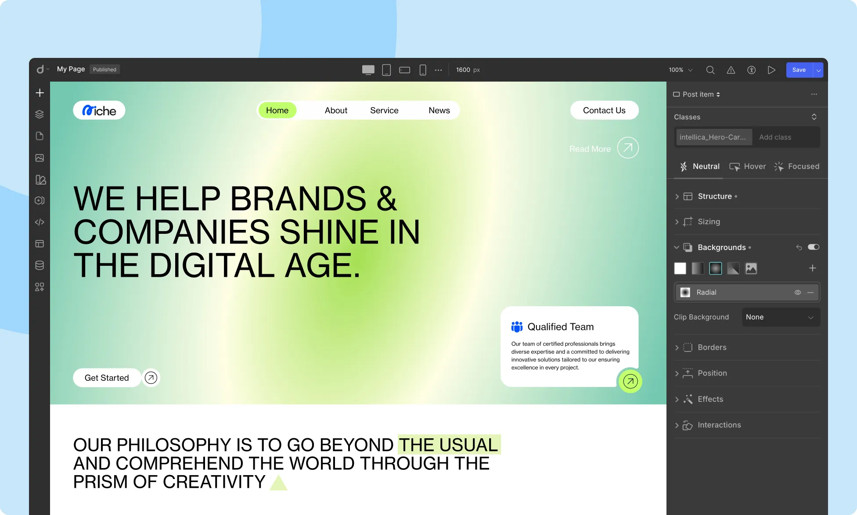The image size is (857, 515).
Task: Open the Layers panel icon
Action: [x=40, y=114]
